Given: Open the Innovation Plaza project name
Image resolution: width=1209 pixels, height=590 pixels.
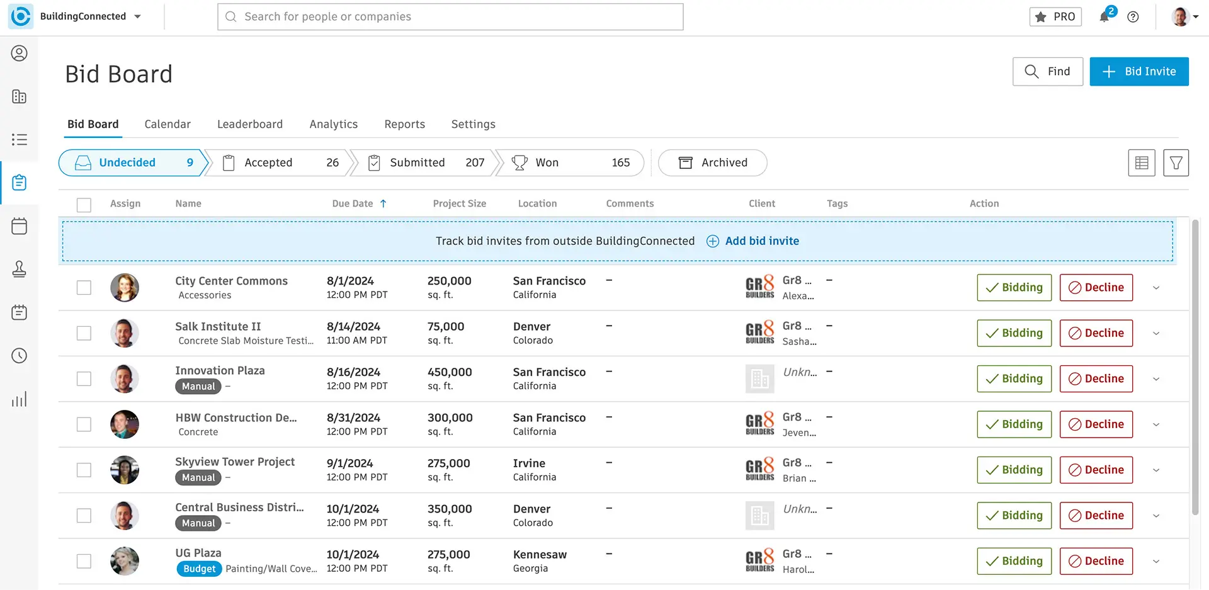Looking at the screenshot, I should [220, 371].
